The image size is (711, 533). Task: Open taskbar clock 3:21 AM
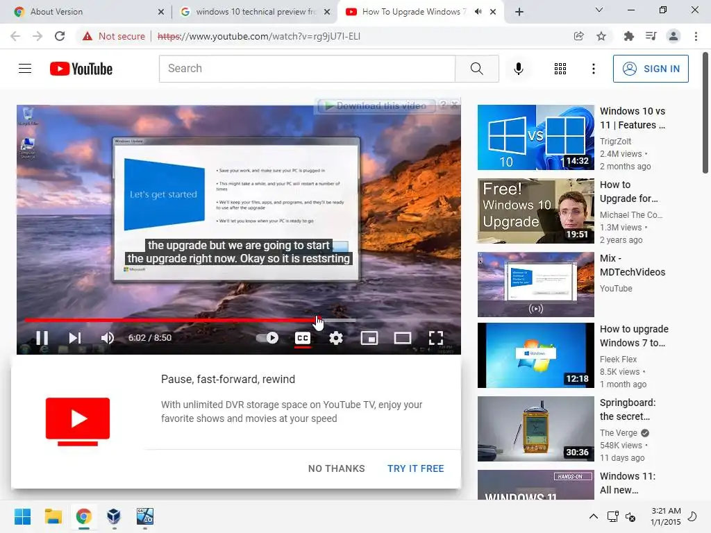point(666,516)
